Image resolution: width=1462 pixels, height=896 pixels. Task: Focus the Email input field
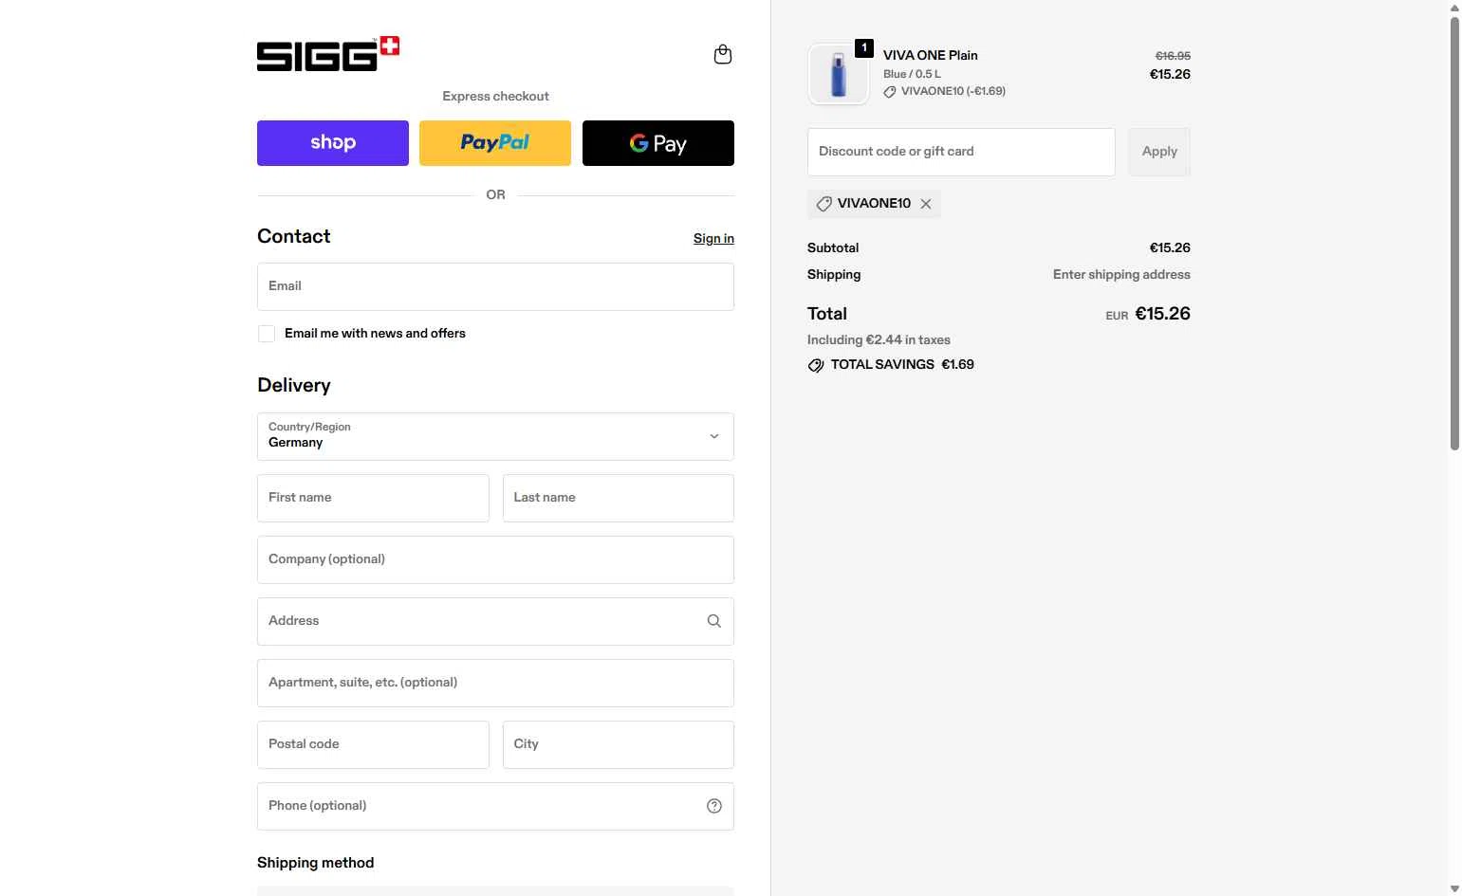pyautogui.click(x=495, y=286)
